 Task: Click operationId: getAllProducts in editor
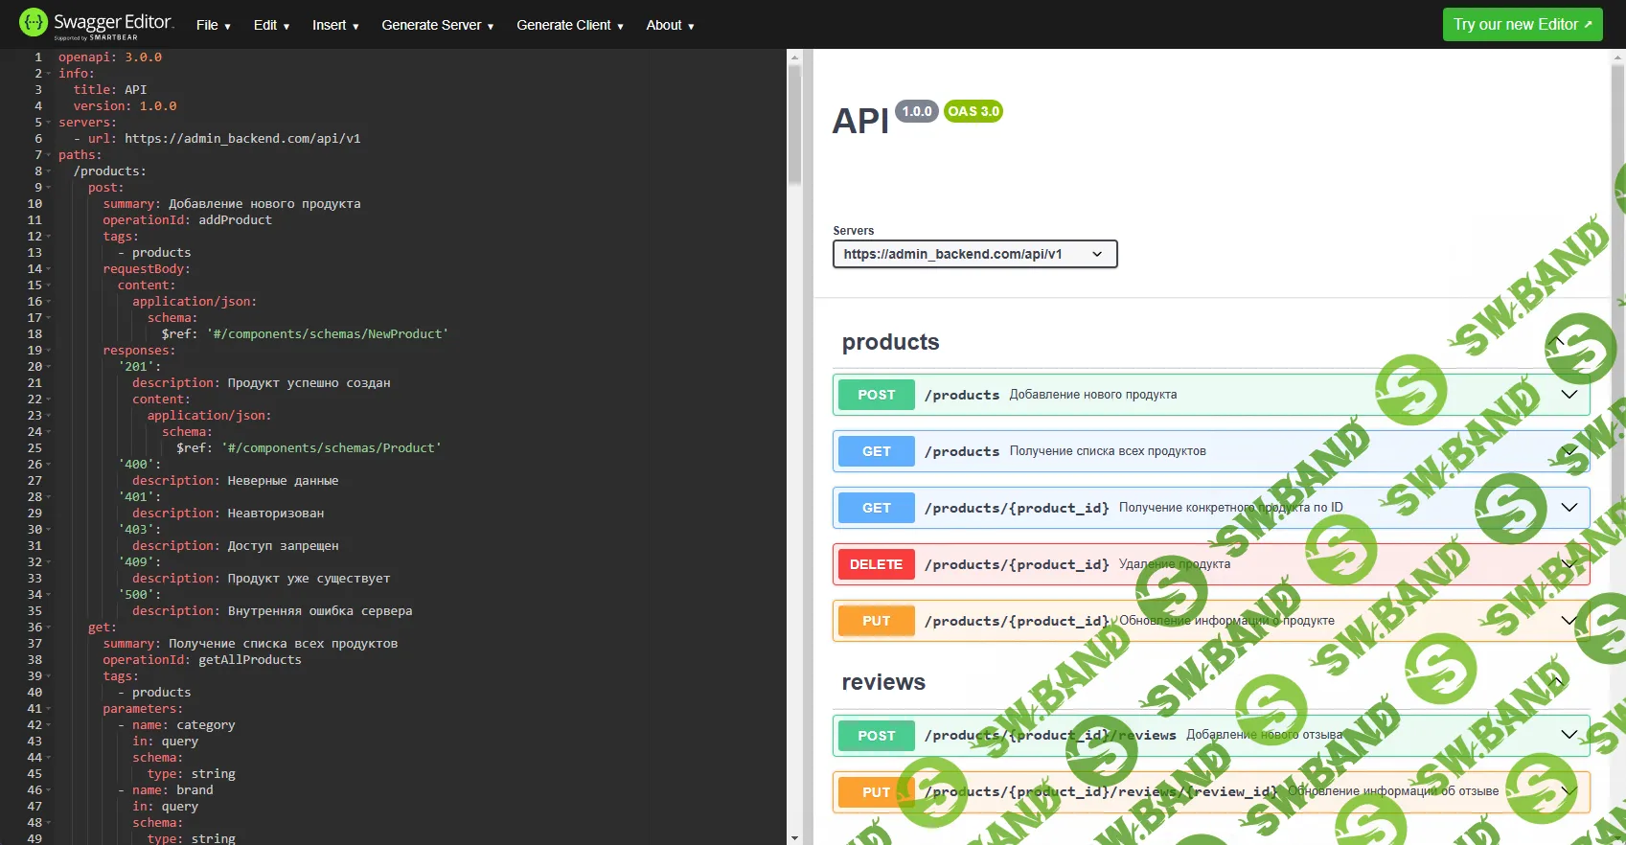coord(202,660)
